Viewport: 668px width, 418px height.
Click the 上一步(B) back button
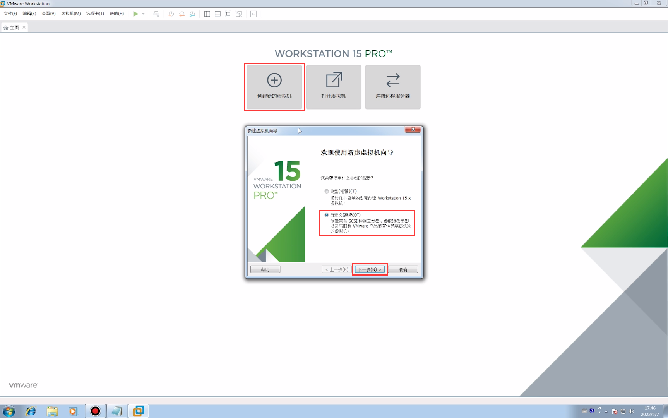coord(337,269)
